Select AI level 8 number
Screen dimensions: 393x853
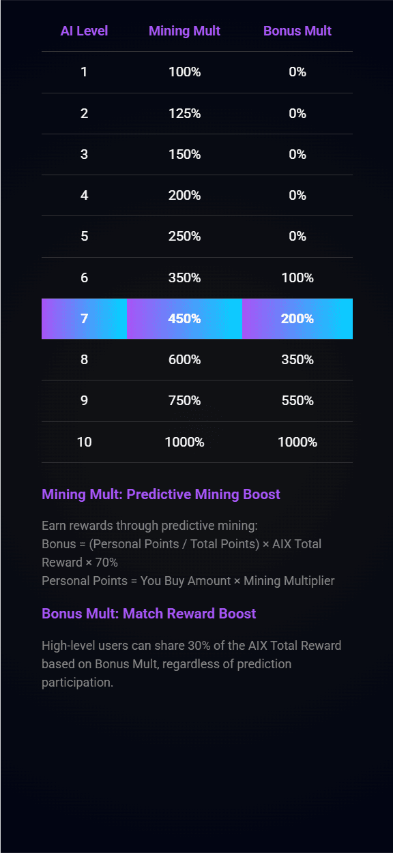coord(84,359)
